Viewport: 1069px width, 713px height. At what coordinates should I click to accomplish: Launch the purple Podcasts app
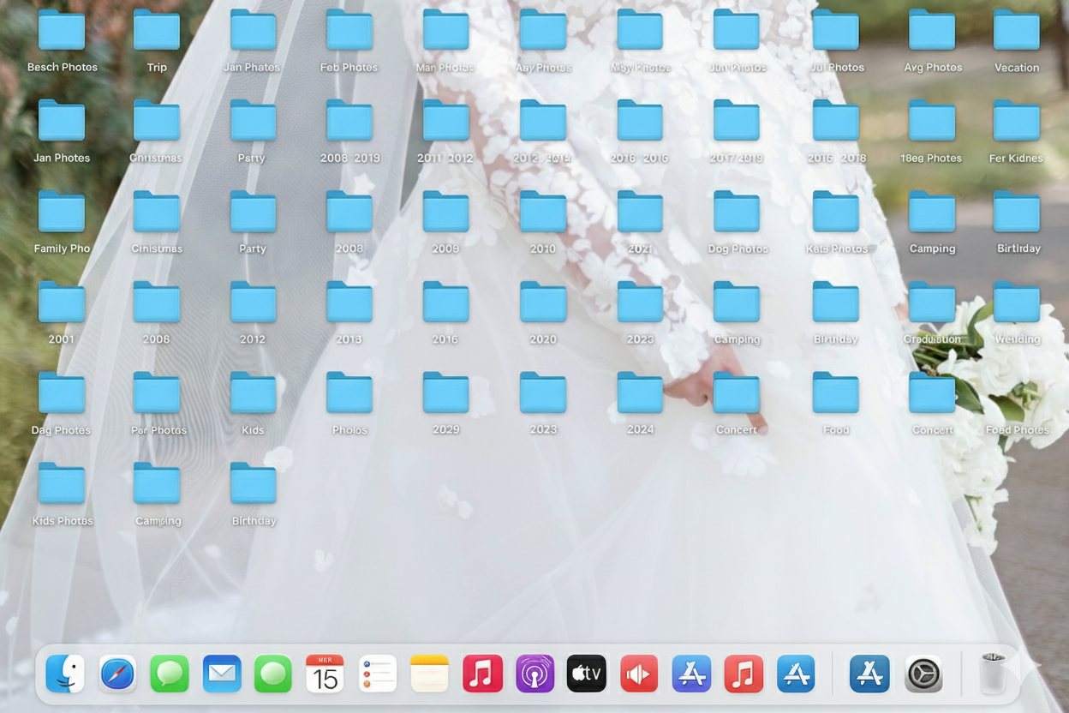(x=534, y=674)
